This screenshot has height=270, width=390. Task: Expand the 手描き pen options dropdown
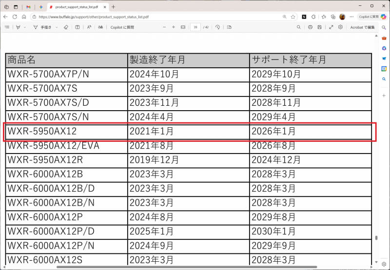coord(57,27)
